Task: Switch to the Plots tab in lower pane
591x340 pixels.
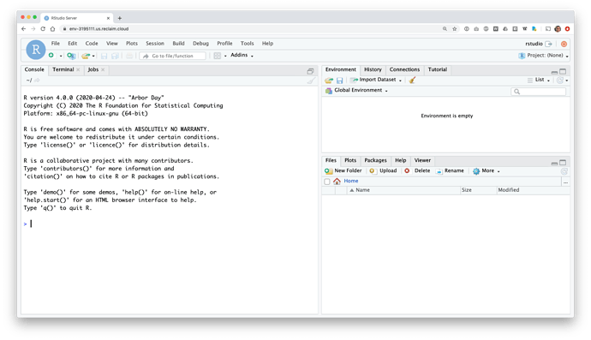Action: pyautogui.click(x=350, y=160)
